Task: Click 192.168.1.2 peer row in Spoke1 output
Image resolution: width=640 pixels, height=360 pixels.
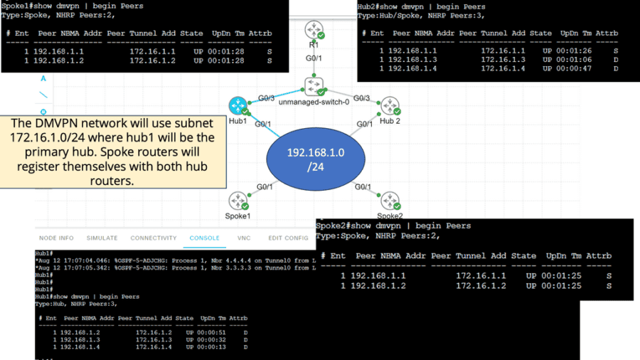Action: (148, 60)
